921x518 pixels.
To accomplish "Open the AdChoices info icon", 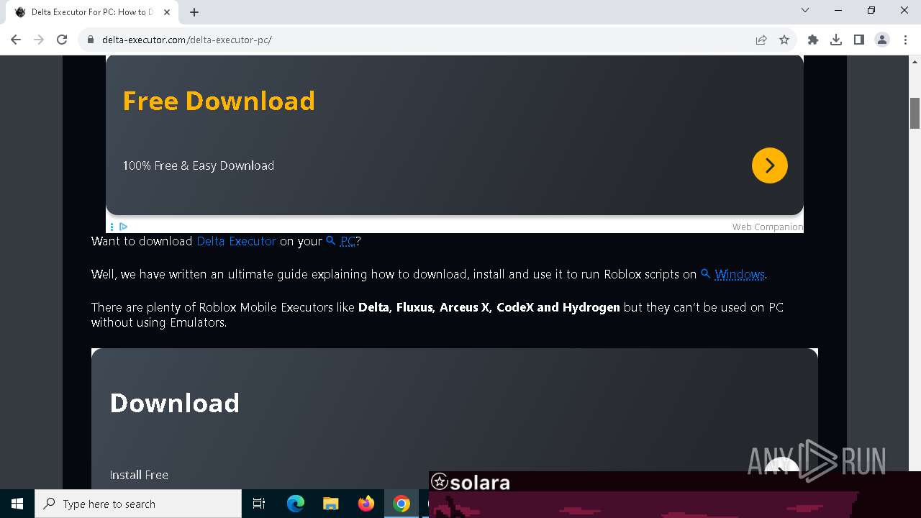I will click(123, 227).
